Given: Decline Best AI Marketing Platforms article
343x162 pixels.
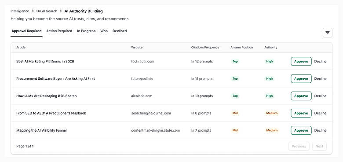Looking at the screenshot, I should click(x=320, y=61).
